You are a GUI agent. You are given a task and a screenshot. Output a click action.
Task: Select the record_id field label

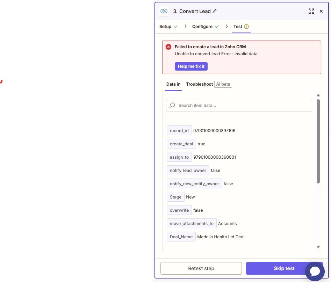point(179,130)
